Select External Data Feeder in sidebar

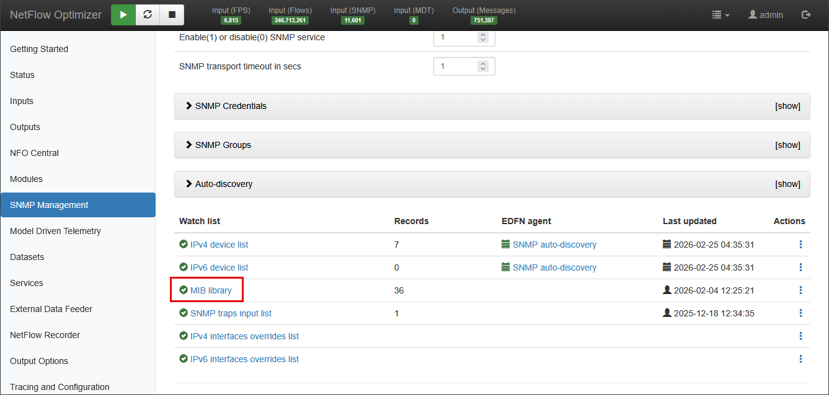tap(51, 309)
